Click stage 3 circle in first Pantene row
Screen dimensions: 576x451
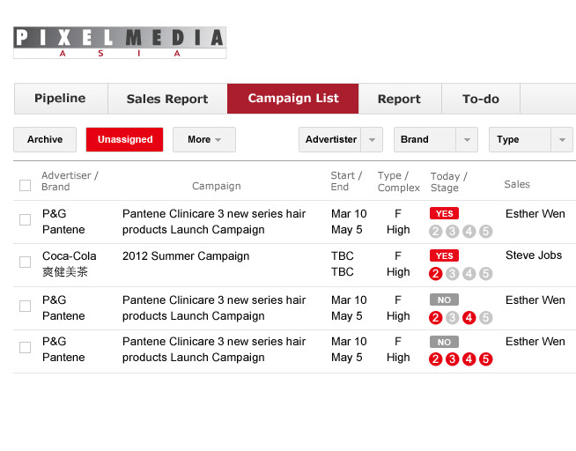(452, 232)
